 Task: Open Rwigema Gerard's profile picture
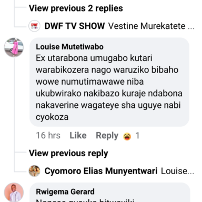[14, 193]
